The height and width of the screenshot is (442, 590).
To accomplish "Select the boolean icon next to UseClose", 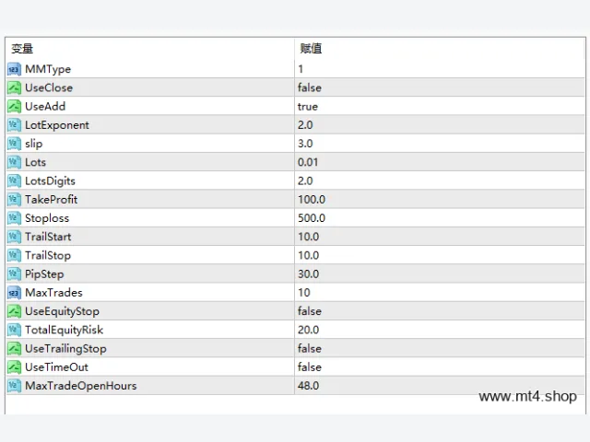I will (x=14, y=87).
